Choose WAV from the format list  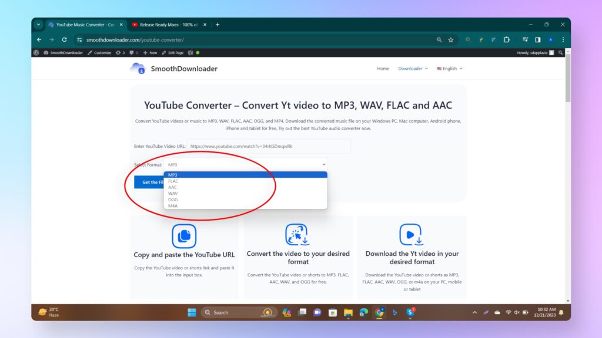coord(246,194)
